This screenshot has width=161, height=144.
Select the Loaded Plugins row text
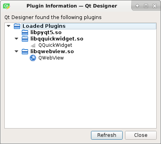click(x=44, y=26)
